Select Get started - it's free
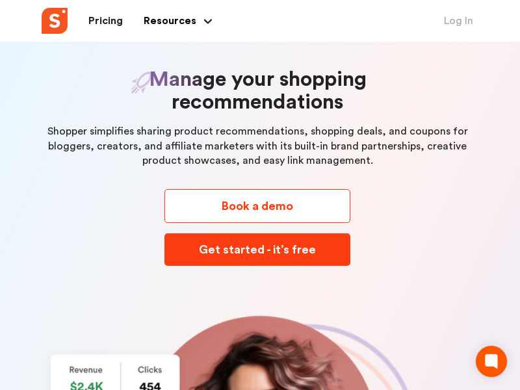The width and height of the screenshot is (520, 390). pos(257,250)
